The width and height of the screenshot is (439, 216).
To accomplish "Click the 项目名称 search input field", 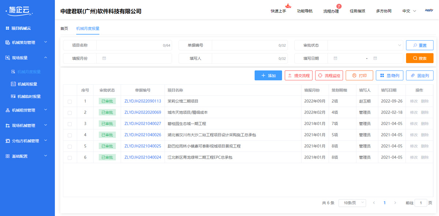I will coord(134,45).
